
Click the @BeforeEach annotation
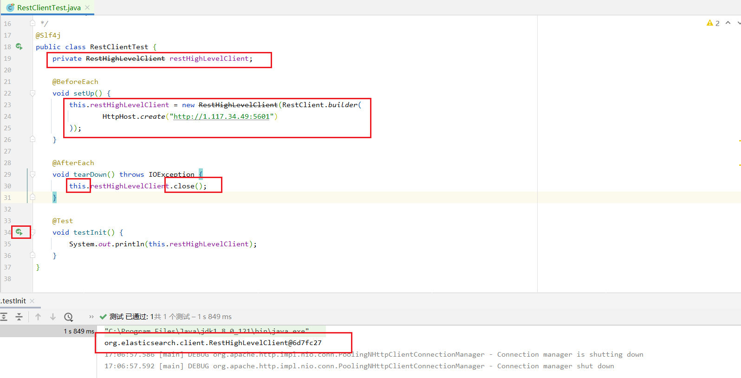(75, 82)
